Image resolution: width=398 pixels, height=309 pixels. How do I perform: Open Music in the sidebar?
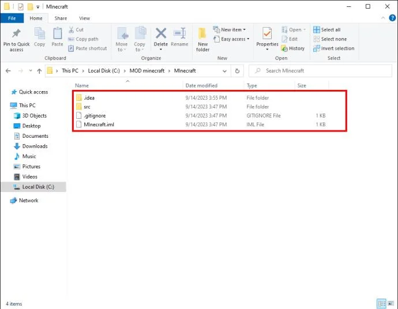click(25, 156)
